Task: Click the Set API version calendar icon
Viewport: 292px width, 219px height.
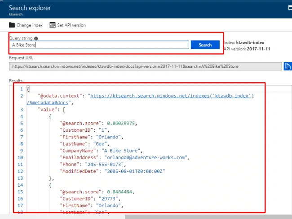Action: tap(53, 25)
